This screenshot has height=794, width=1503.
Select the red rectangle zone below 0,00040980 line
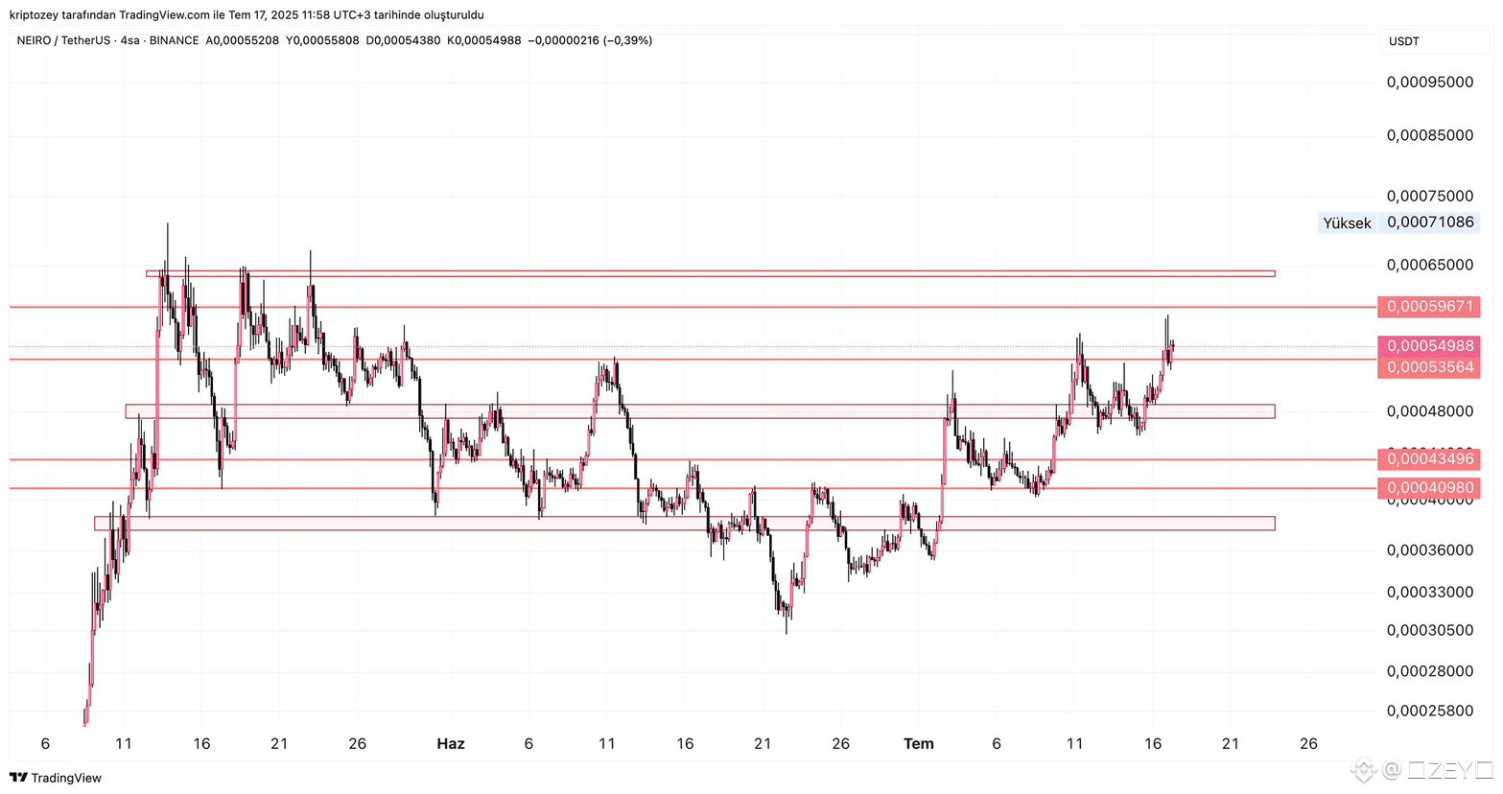685,524
